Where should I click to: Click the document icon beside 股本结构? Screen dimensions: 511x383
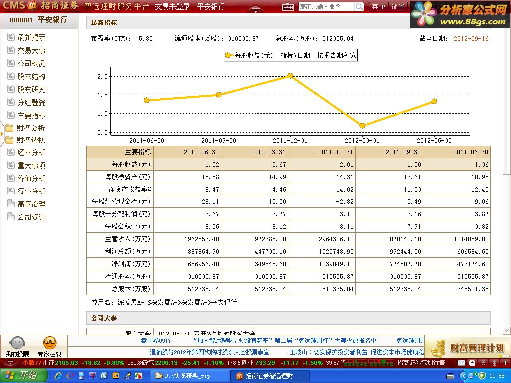click(11, 76)
